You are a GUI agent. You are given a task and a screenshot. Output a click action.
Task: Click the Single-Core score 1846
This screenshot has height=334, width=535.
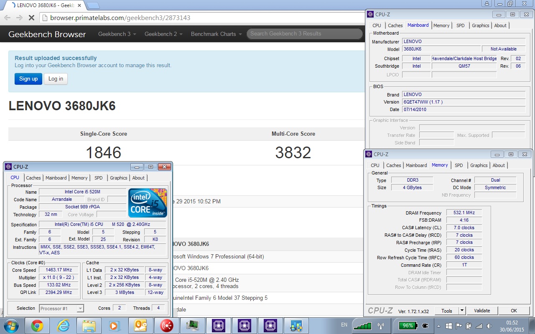coord(104,153)
